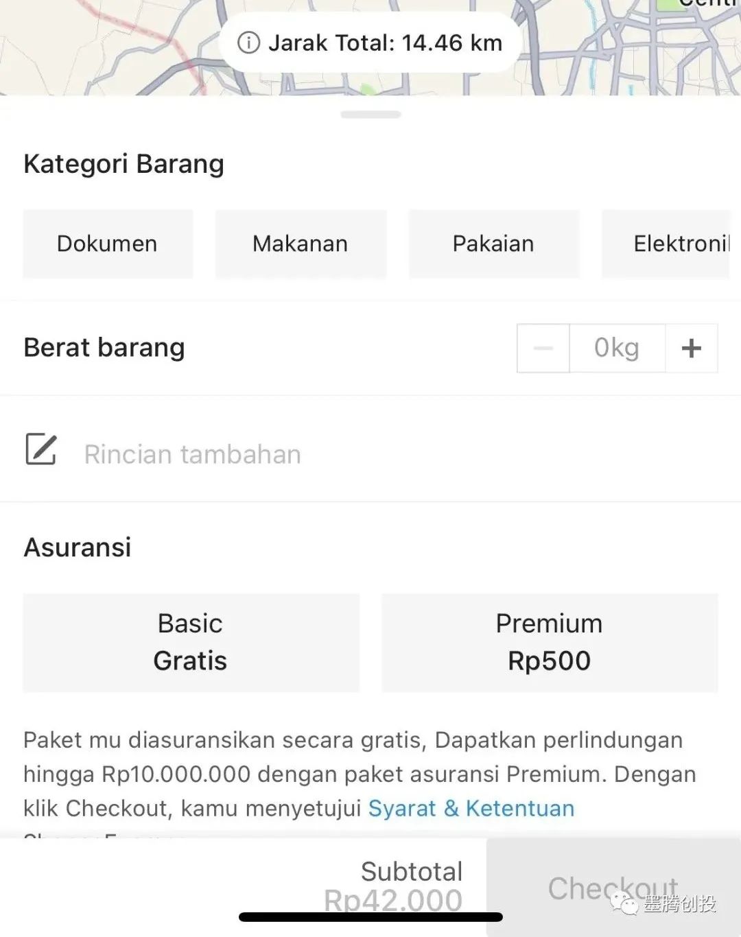Image resolution: width=741 pixels, height=937 pixels.
Task: Select Makanan item category
Action: [x=301, y=244]
